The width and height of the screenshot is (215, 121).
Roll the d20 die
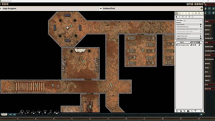[x=22, y=113]
